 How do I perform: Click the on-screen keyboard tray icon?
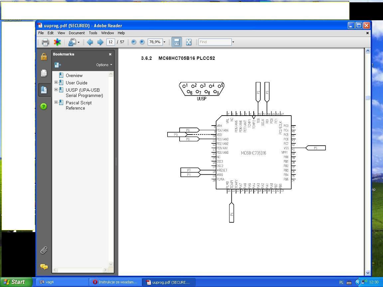[x=349, y=283]
